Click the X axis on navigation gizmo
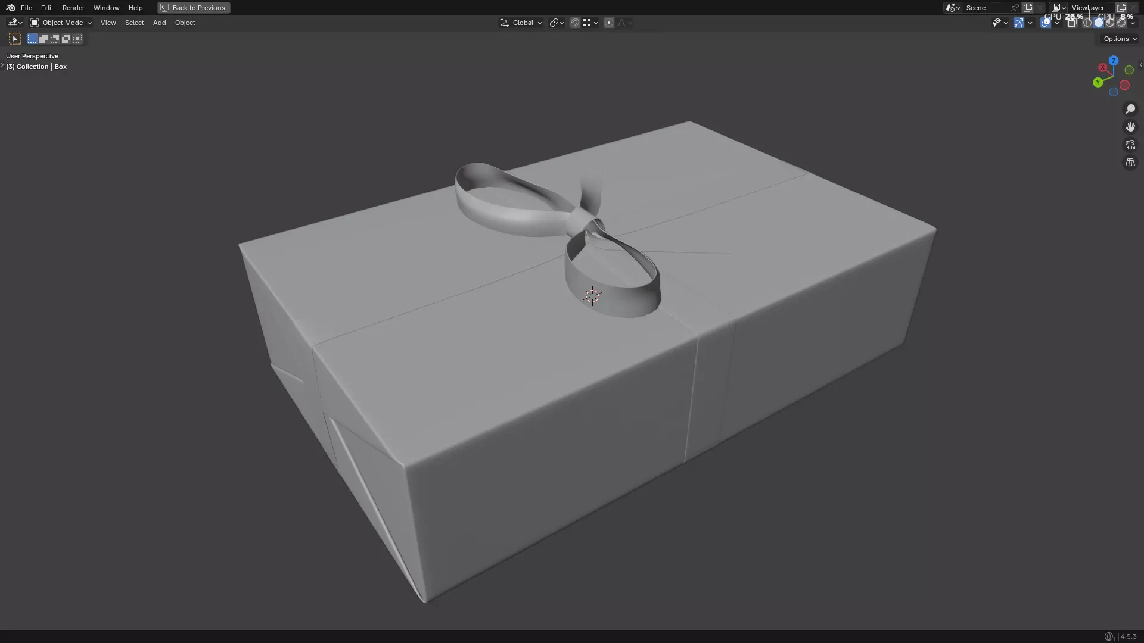1144x643 pixels. 1103,68
